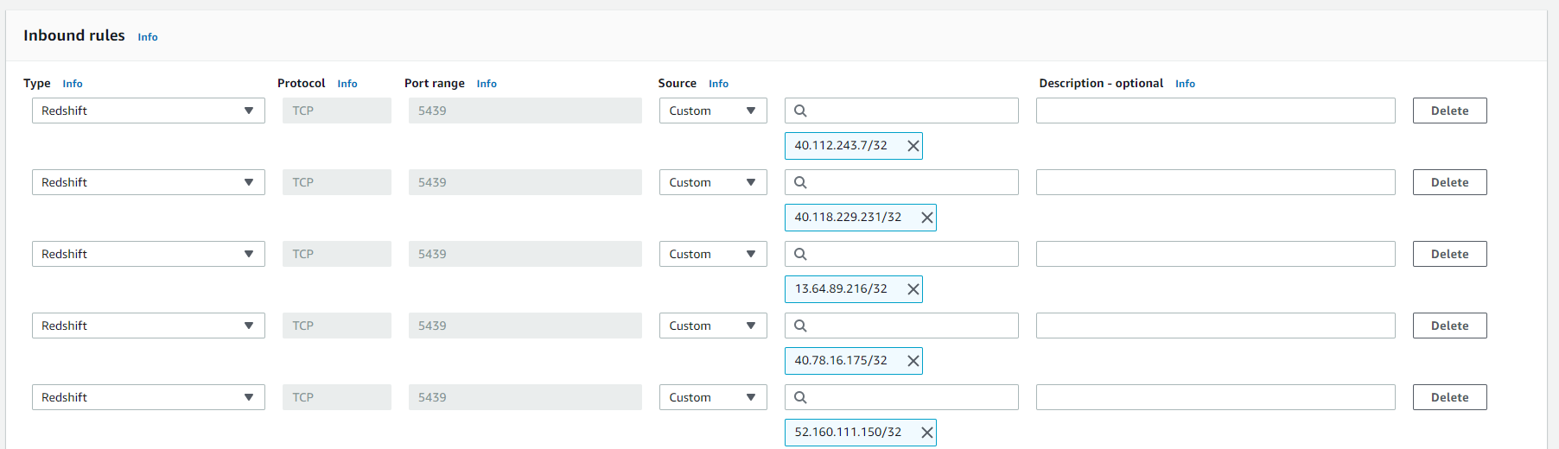The image size is (1559, 449).
Task: Remove the 40.78.16.175/32 source chip
Action: pyautogui.click(x=913, y=361)
